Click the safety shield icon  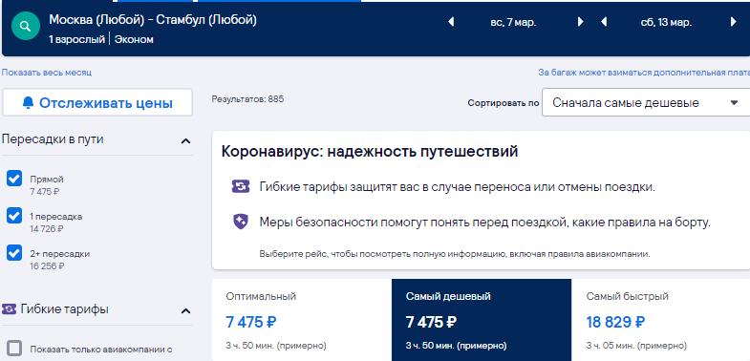click(241, 222)
